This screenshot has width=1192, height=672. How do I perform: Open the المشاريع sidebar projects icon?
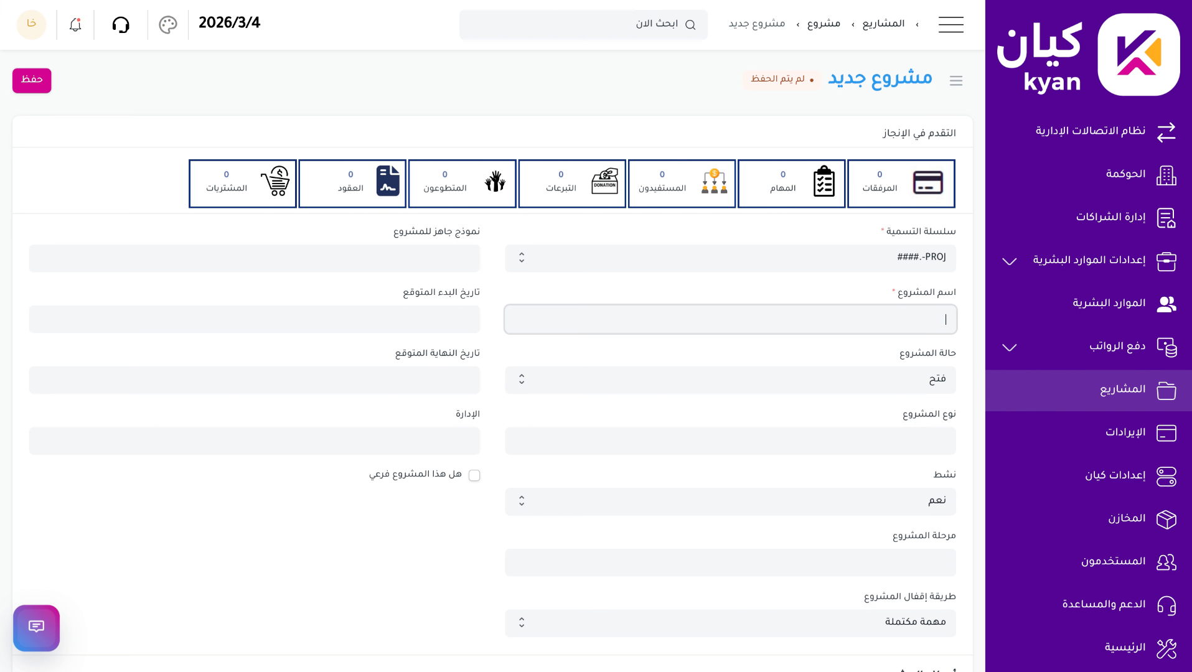click(x=1167, y=390)
